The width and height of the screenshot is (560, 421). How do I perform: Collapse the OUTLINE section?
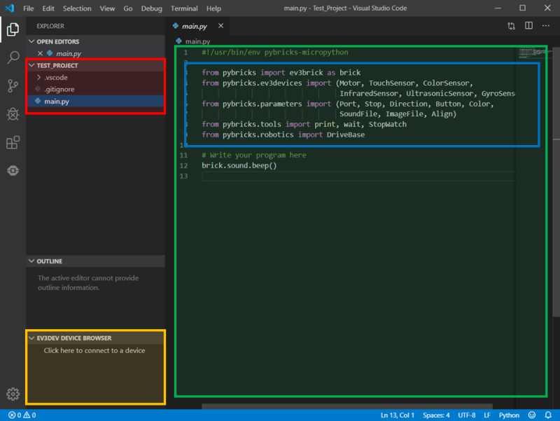(x=49, y=261)
